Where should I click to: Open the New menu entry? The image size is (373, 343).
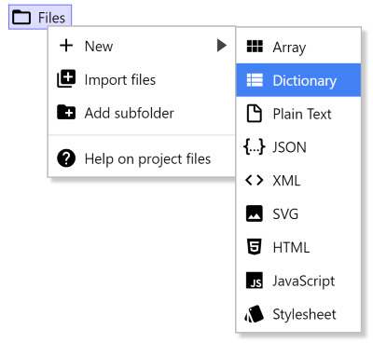(142, 46)
